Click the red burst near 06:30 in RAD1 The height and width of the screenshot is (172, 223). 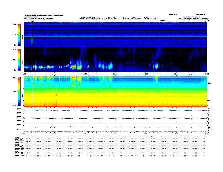[x=73, y=67]
